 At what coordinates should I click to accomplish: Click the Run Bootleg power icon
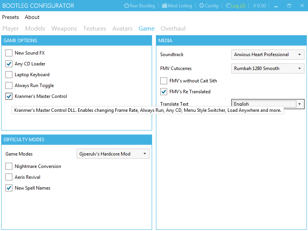(126, 5)
